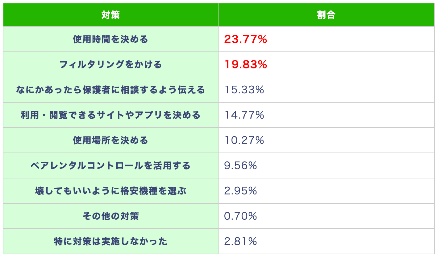Select the 10.27% percentage cell

point(244,141)
